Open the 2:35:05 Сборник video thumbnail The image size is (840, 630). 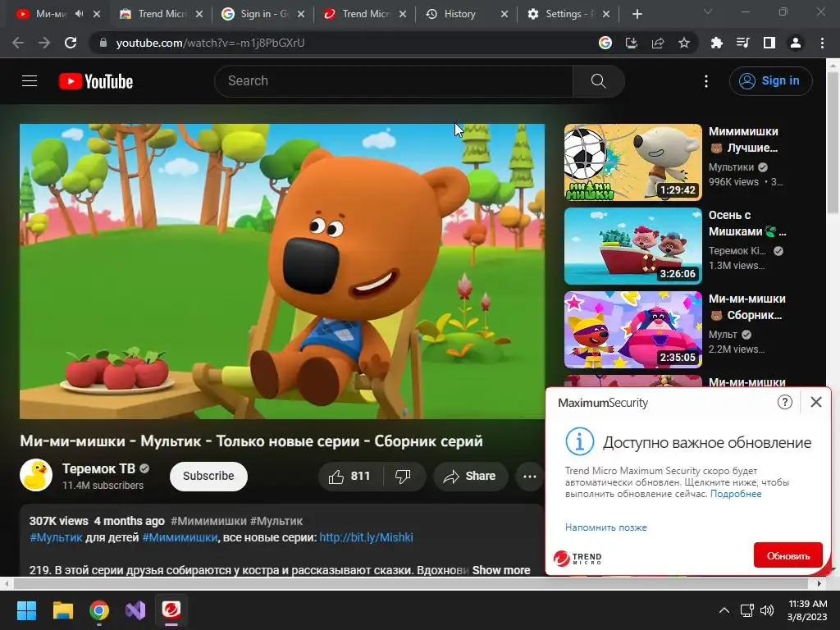click(632, 330)
